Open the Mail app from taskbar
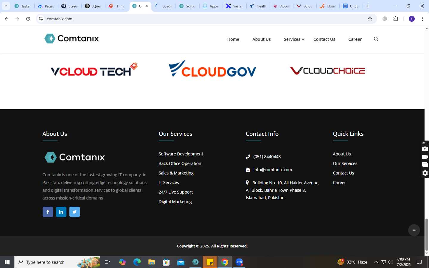This screenshot has height=268, width=429. click(x=181, y=262)
